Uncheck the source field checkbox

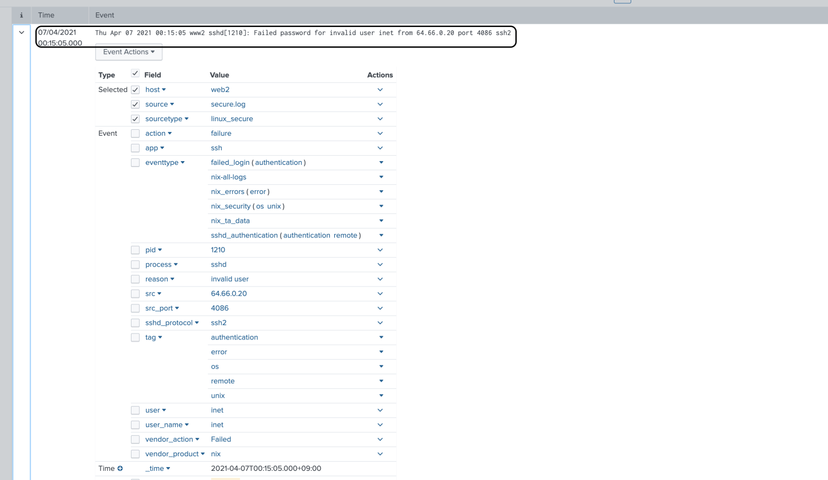135,104
